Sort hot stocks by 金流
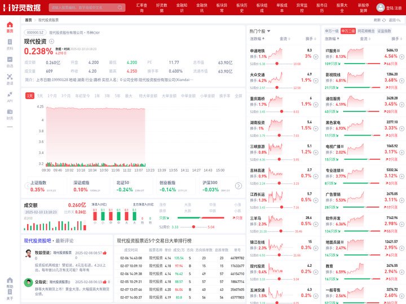Image resolution: width=406 pixels, height=304 pixels. pyautogui.click(x=285, y=39)
